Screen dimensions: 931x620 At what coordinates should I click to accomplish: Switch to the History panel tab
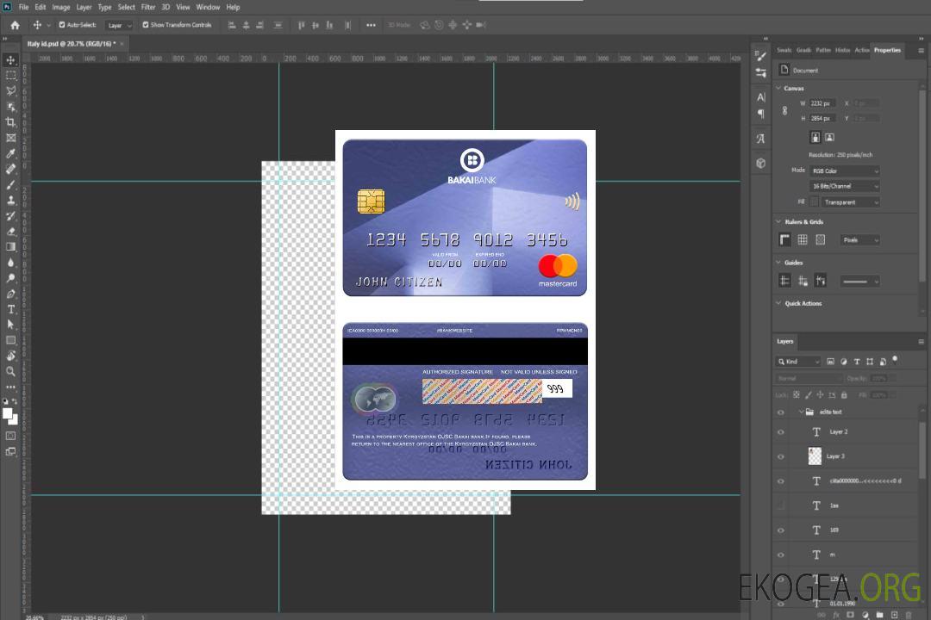coord(842,50)
